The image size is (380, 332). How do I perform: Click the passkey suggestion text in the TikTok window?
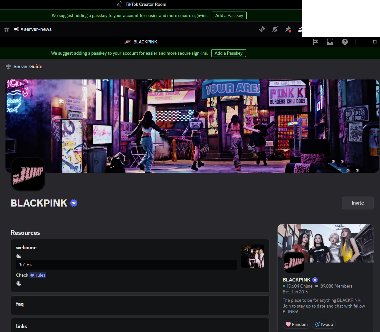click(130, 15)
